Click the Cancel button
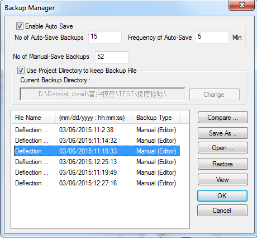257x238 pixels. point(222,211)
